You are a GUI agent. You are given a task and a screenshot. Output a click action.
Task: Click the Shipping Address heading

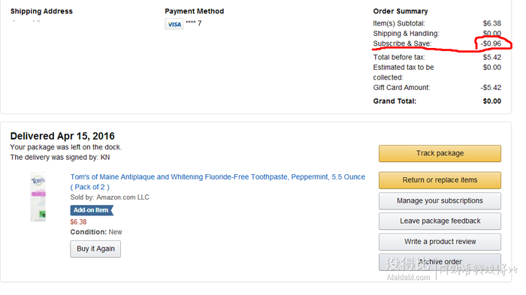41,11
